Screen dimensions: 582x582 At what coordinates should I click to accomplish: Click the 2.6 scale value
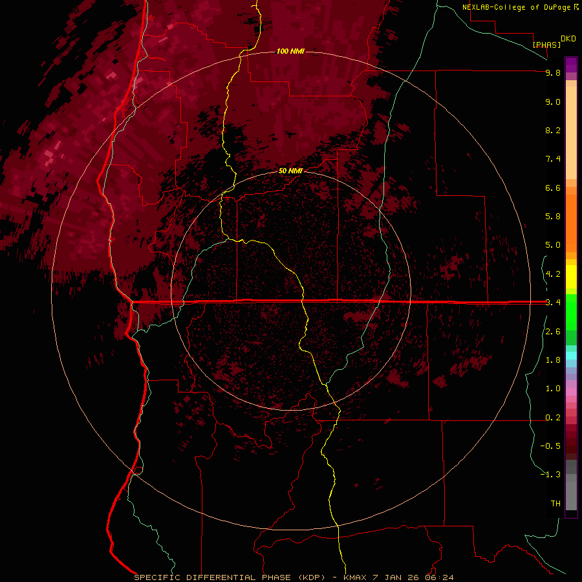(553, 332)
